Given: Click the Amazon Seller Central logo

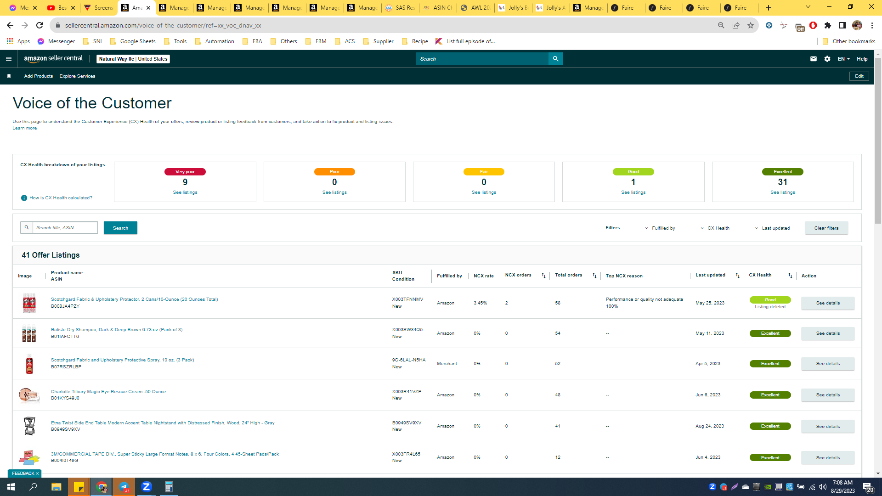Looking at the screenshot, I should [53, 59].
